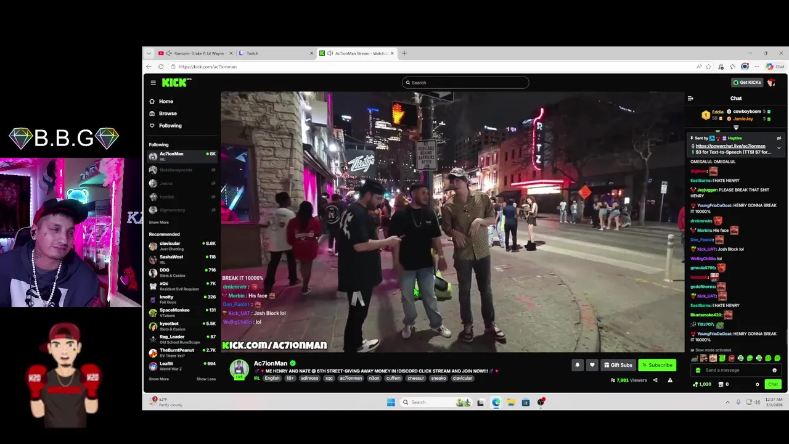Open Leaflit recommended channel
This screenshot has height=444, width=789.
click(x=182, y=366)
